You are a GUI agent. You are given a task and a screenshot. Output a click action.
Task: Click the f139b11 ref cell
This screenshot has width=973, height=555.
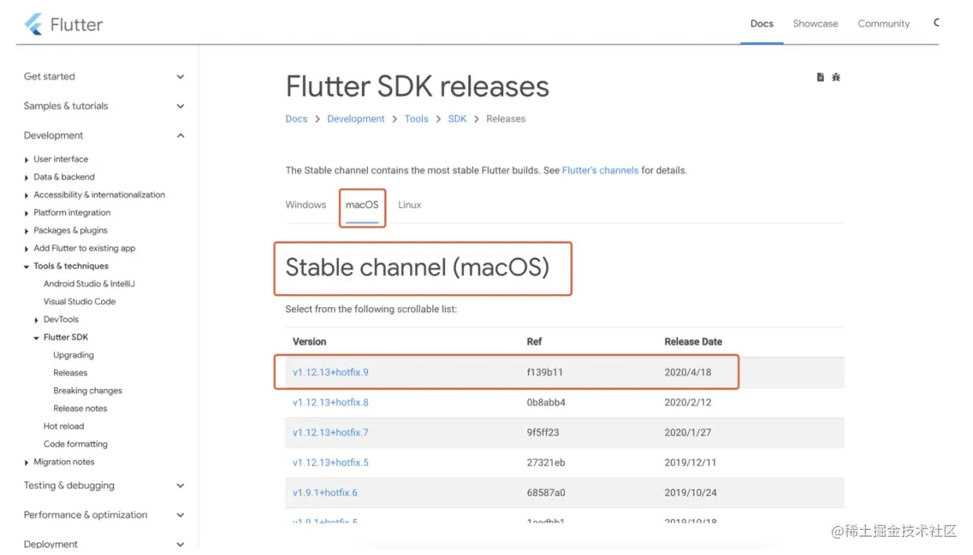545,372
